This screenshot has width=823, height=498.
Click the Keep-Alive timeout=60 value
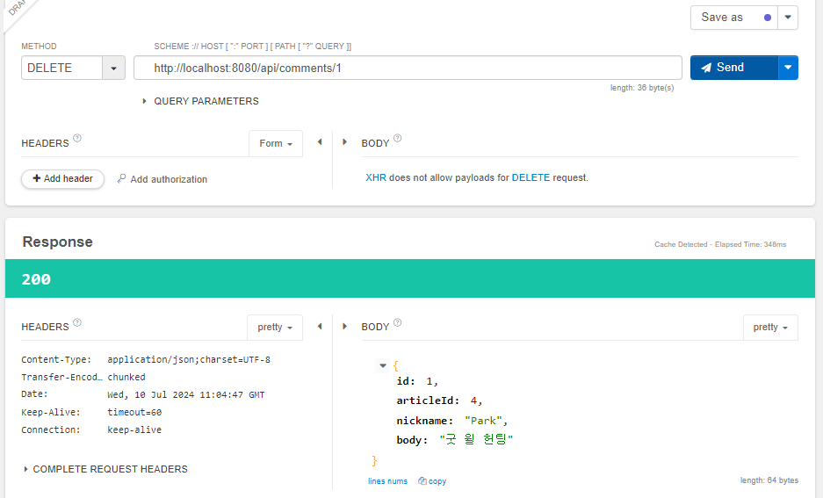134,413
